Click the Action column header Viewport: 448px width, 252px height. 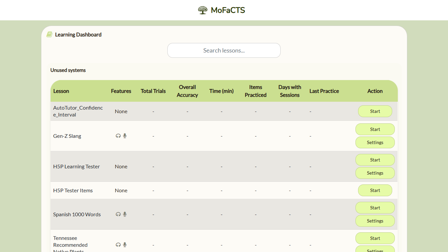(375, 91)
